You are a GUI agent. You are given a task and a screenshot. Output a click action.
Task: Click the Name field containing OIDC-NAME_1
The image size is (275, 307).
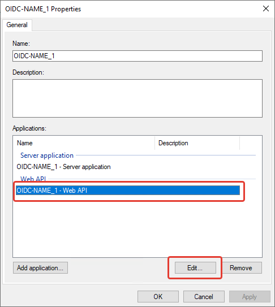pos(137,56)
